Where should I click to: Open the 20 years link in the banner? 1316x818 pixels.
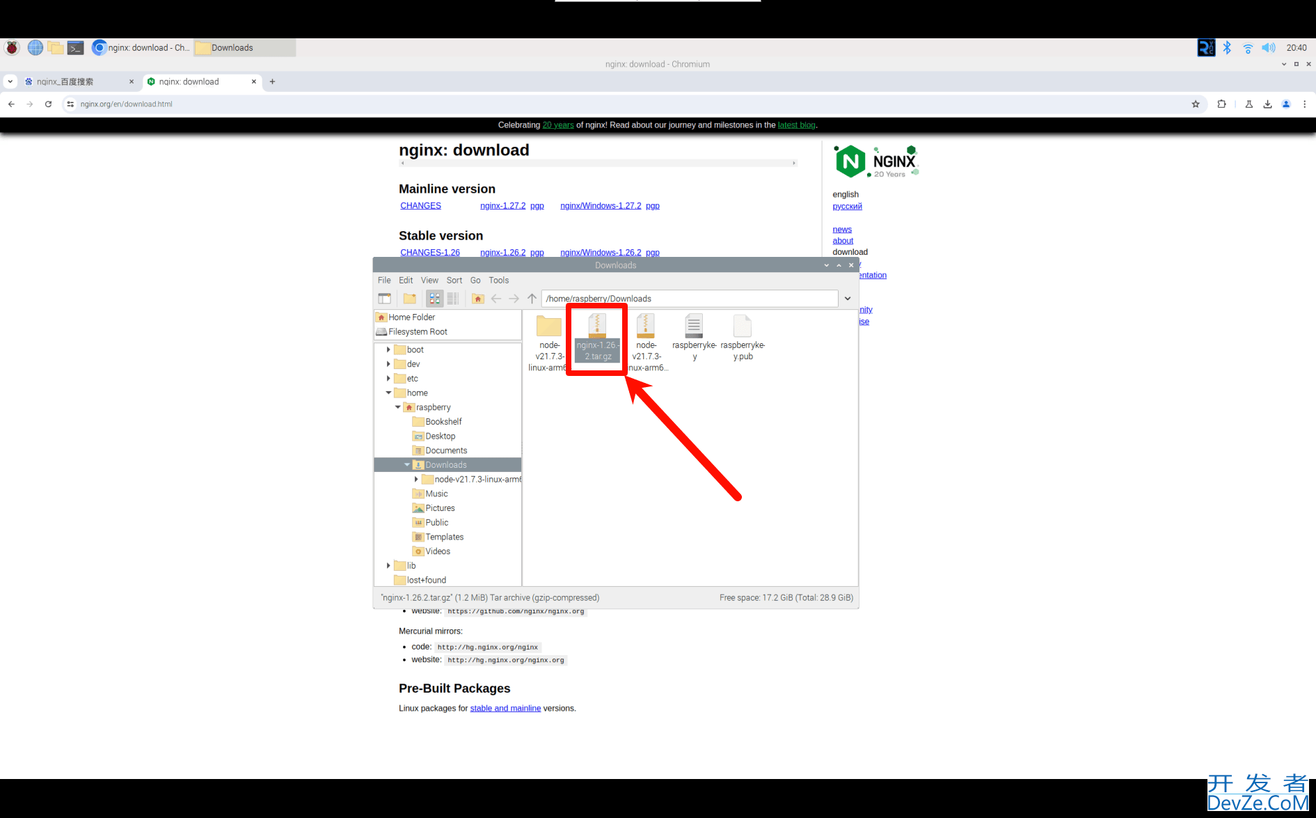[x=558, y=125]
